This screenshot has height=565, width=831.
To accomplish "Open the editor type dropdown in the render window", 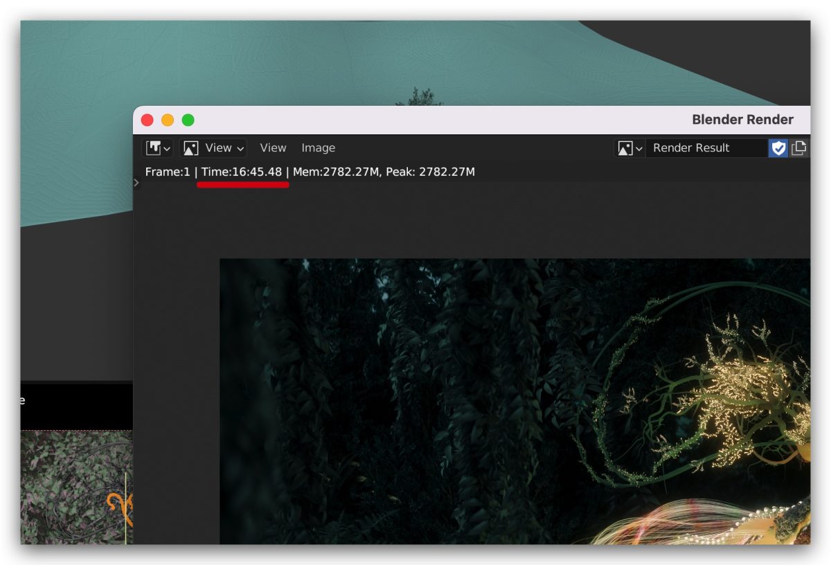I will click(x=158, y=148).
